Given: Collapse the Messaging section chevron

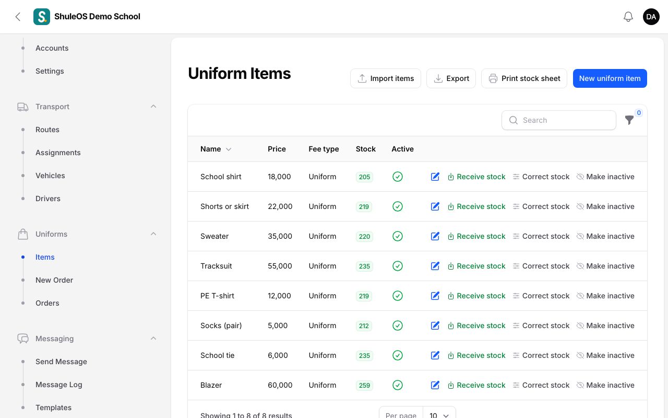Looking at the screenshot, I should pyautogui.click(x=153, y=339).
